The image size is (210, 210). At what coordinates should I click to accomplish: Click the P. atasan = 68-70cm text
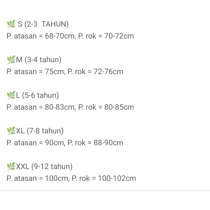[x=41, y=36]
